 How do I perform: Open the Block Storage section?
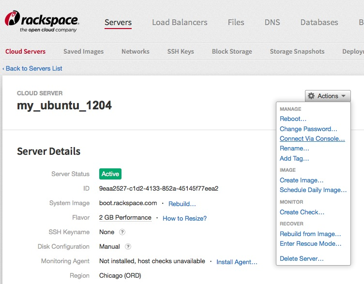(x=232, y=51)
